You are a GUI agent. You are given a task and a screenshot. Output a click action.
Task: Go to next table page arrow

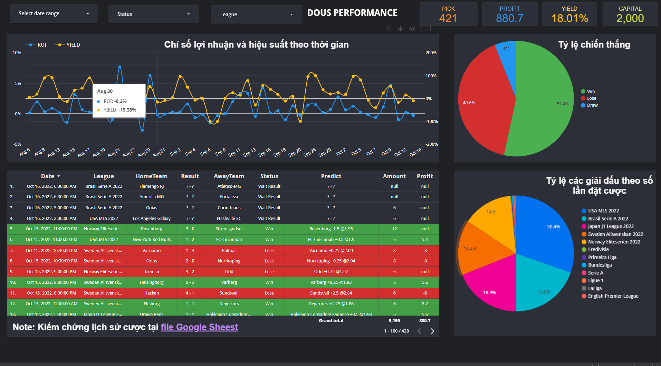432,331
